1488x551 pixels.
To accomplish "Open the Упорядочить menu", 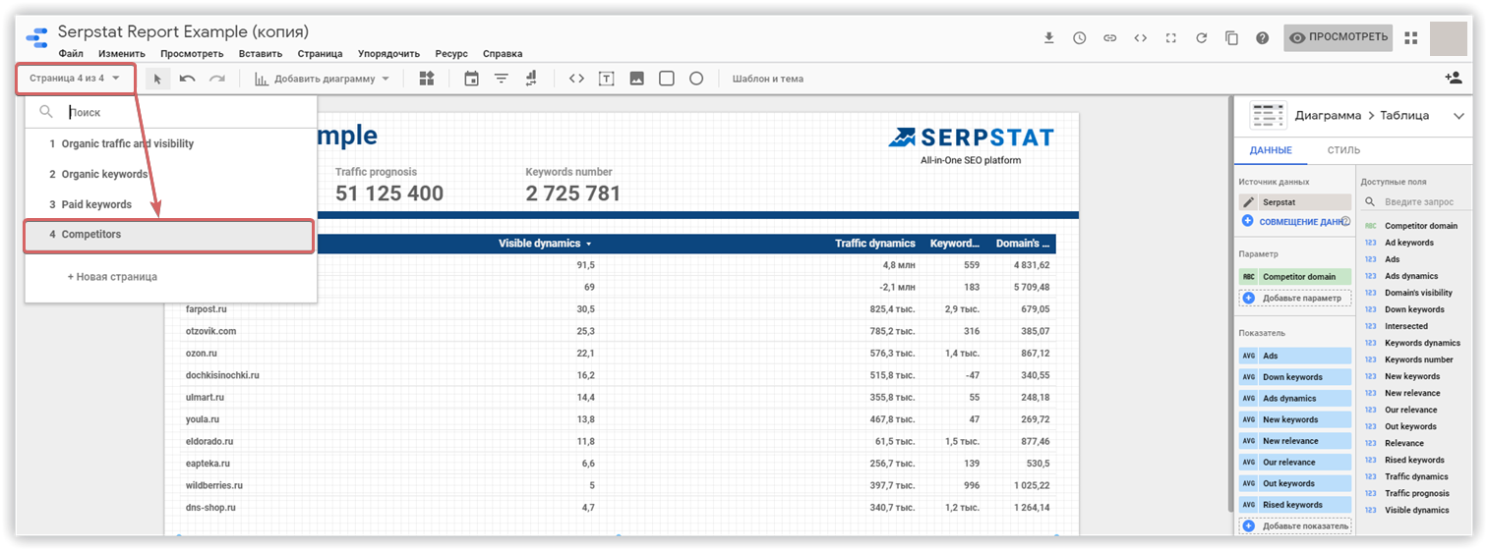I will [x=388, y=54].
